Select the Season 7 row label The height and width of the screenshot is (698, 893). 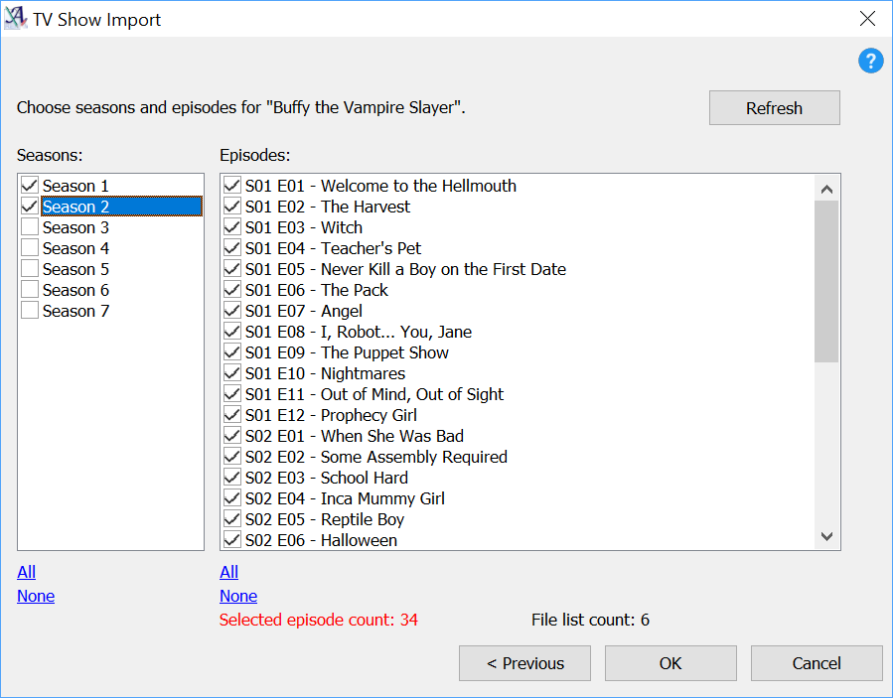coord(75,311)
